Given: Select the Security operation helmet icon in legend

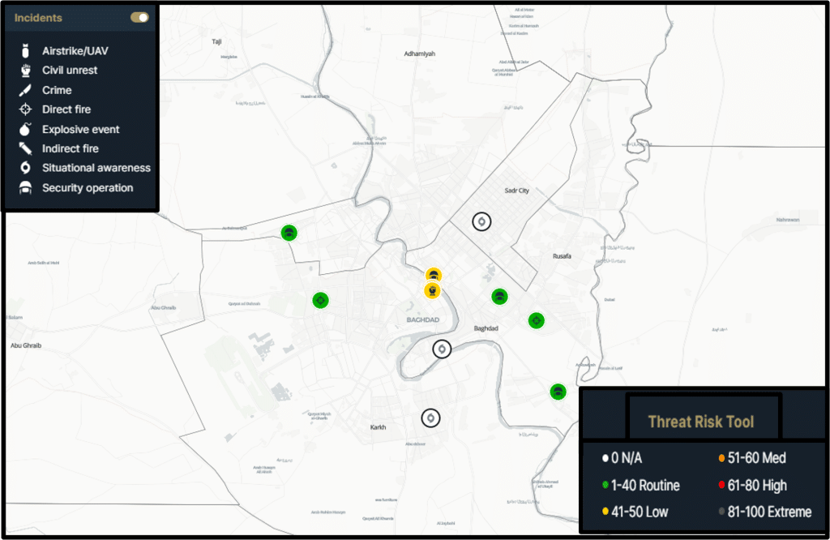Looking at the screenshot, I should [26, 188].
